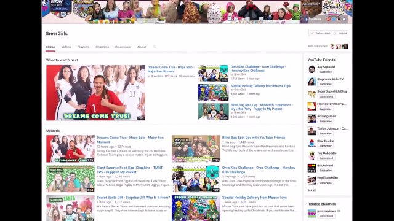This screenshot has height=221, width=394.
Task: Play Dreams Come True thumbnail in Uploads
Action: pos(70,149)
